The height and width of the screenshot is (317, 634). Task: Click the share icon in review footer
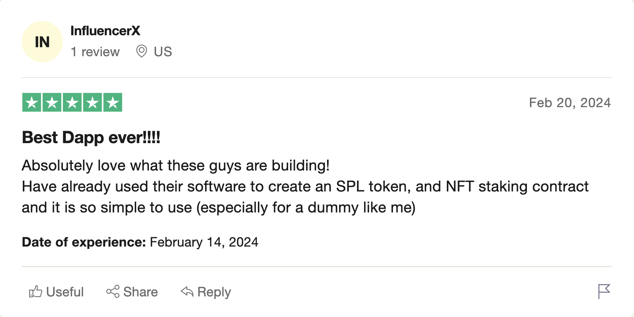[113, 292]
